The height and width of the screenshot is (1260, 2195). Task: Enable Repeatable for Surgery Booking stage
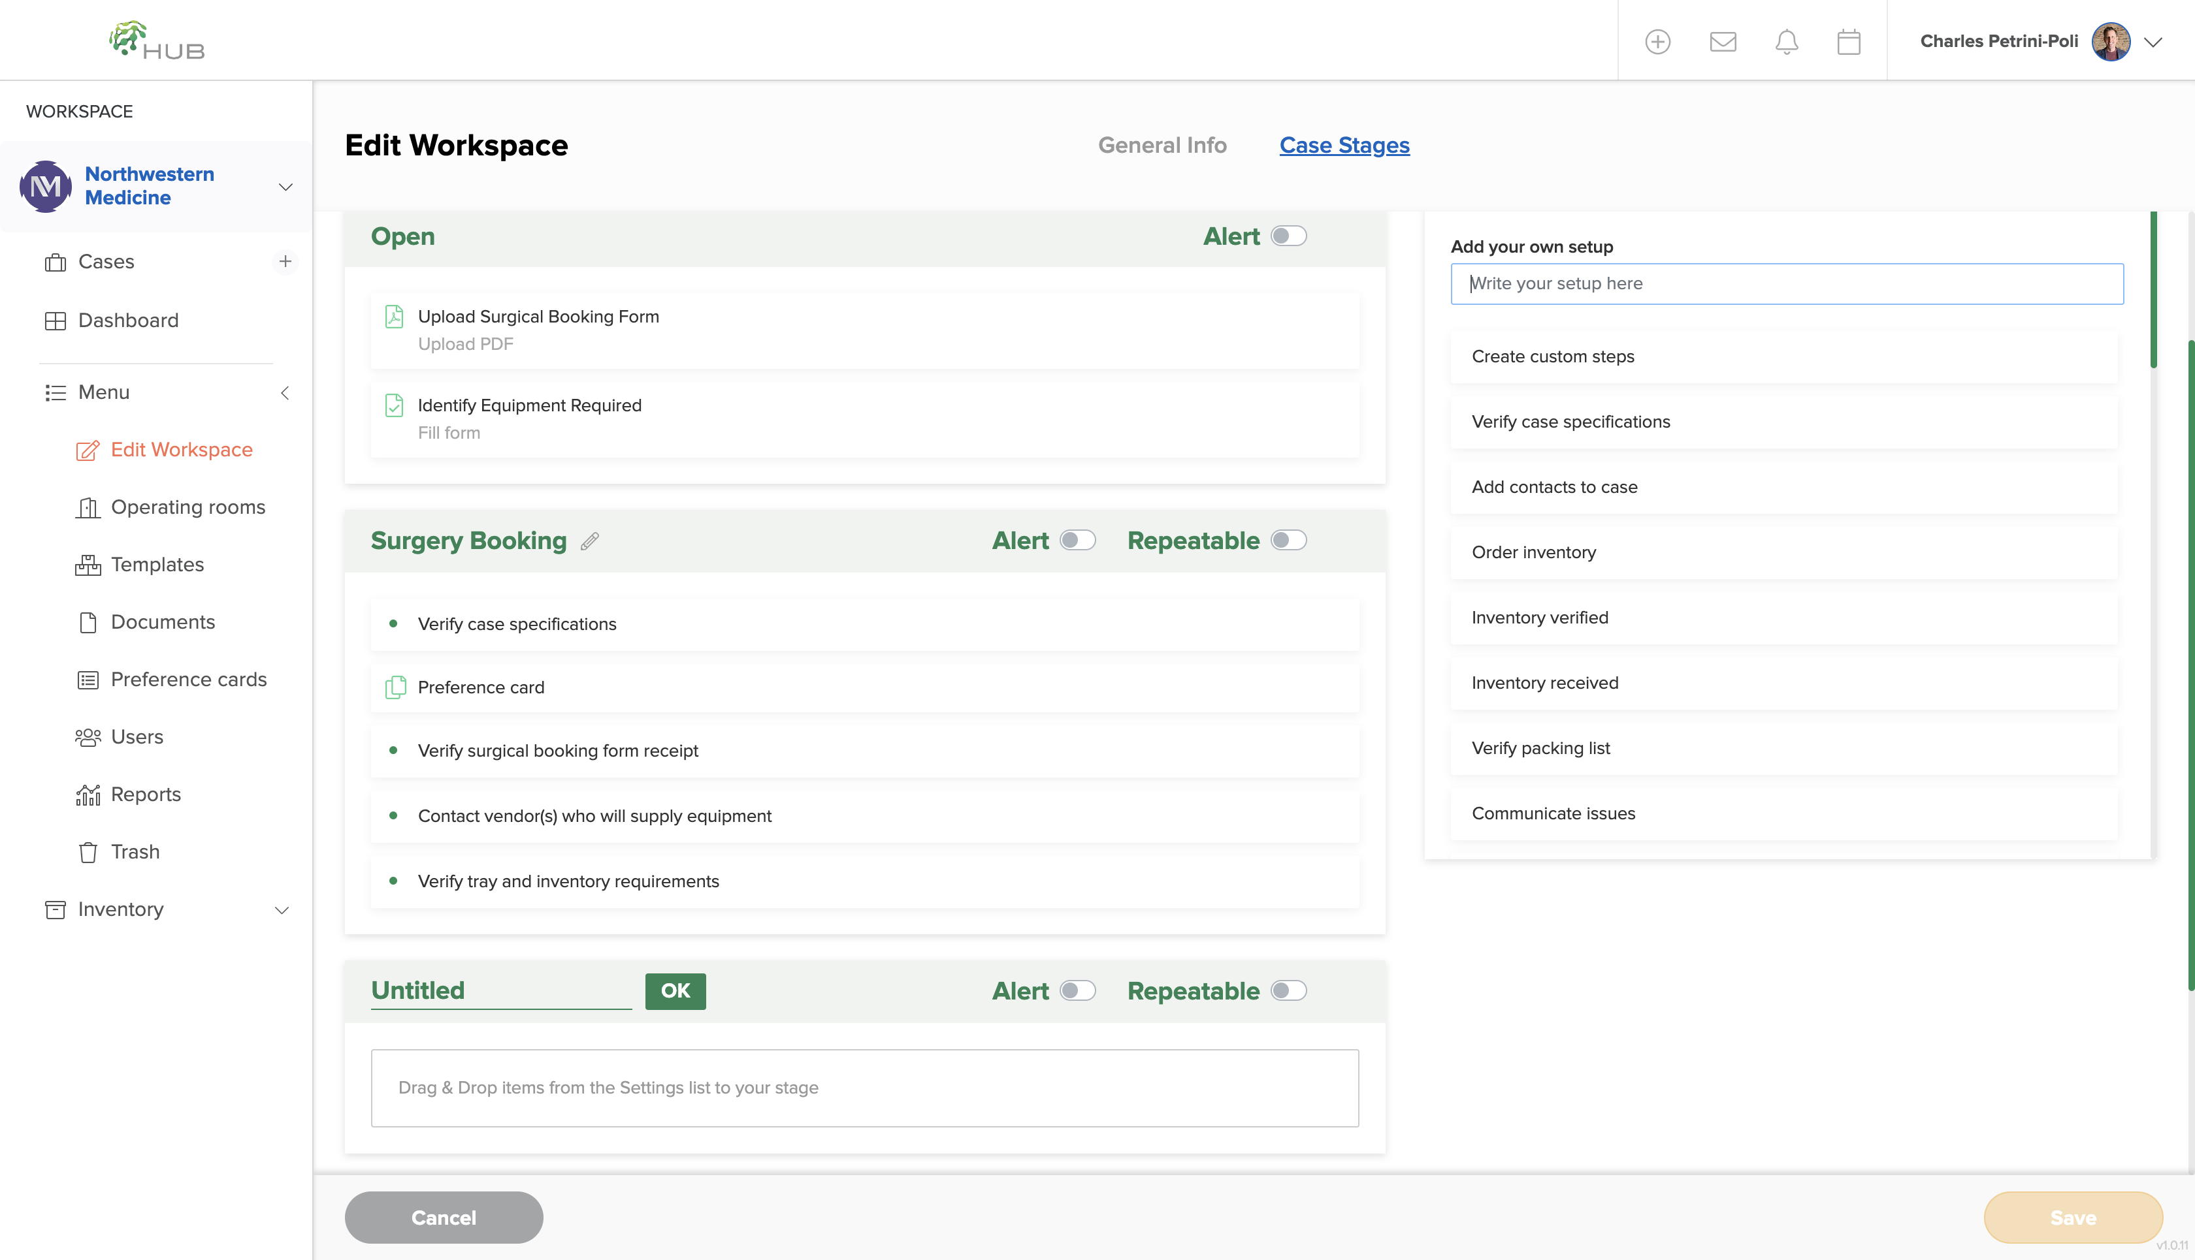pyautogui.click(x=1288, y=540)
